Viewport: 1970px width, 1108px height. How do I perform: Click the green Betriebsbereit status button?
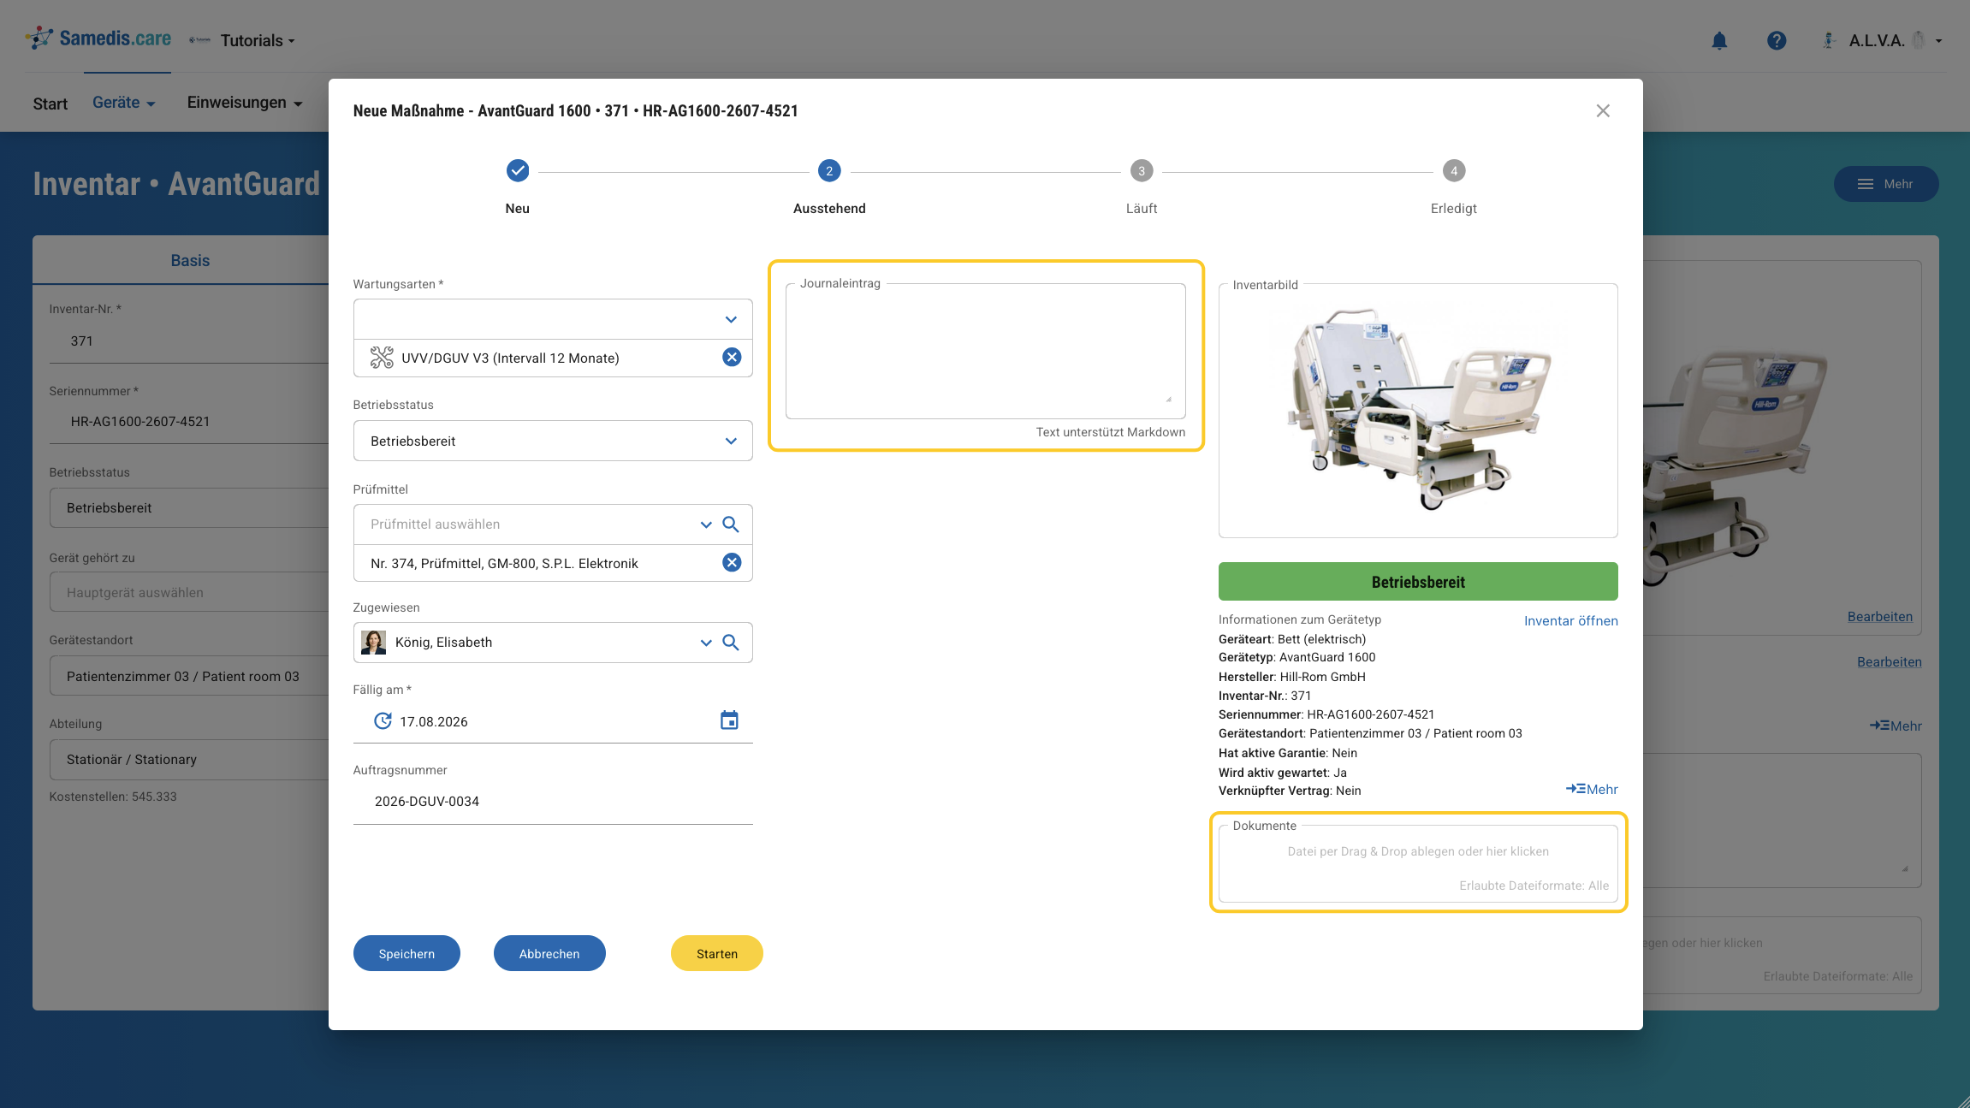[1418, 582]
